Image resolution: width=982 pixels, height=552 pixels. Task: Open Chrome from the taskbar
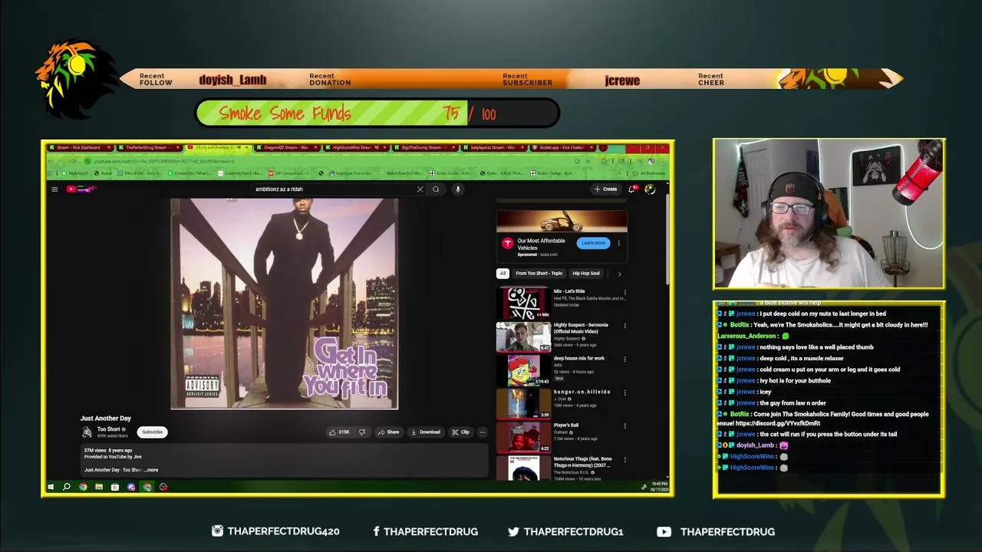click(83, 487)
